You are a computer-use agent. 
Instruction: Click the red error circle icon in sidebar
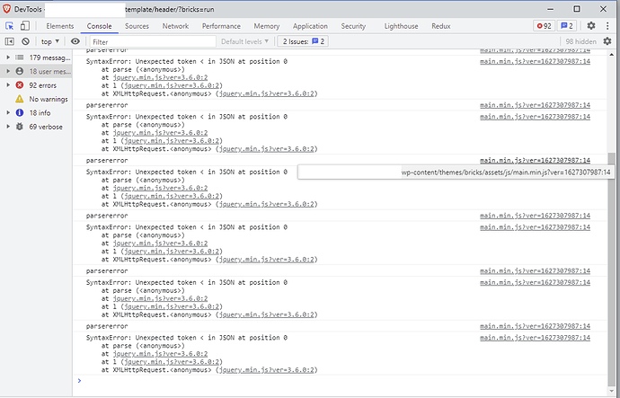click(x=20, y=85)
